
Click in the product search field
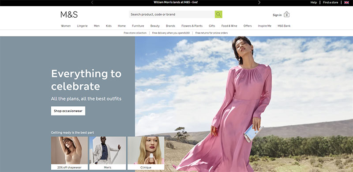click(172, 15)
